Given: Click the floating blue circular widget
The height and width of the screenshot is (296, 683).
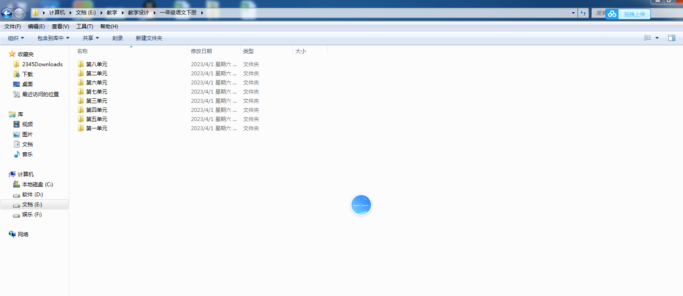Looking at the screenshot, I should (361, 205).
